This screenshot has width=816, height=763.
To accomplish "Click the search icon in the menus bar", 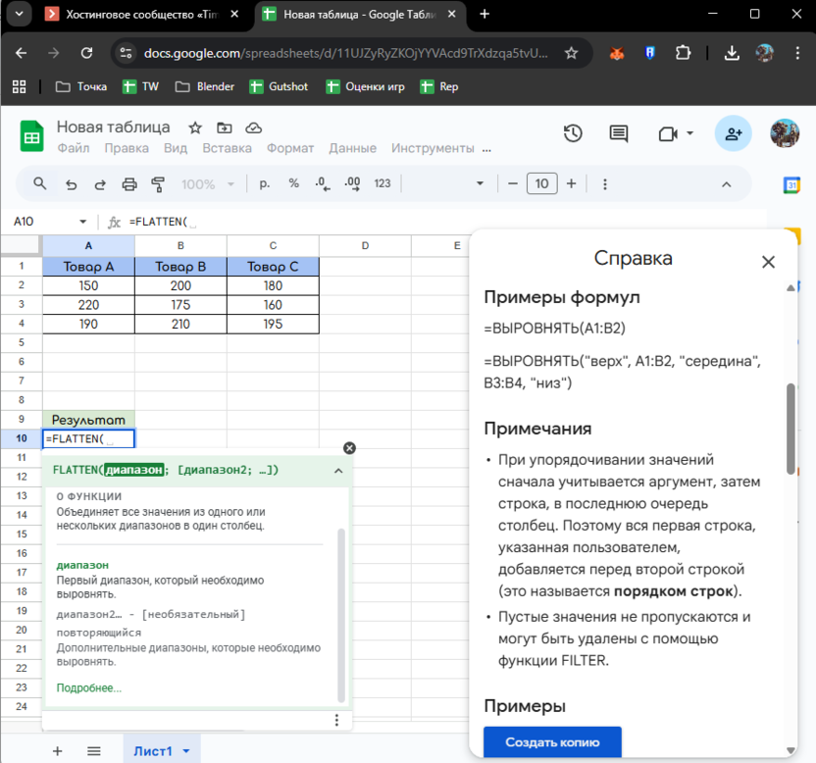I will pos(39,183).
